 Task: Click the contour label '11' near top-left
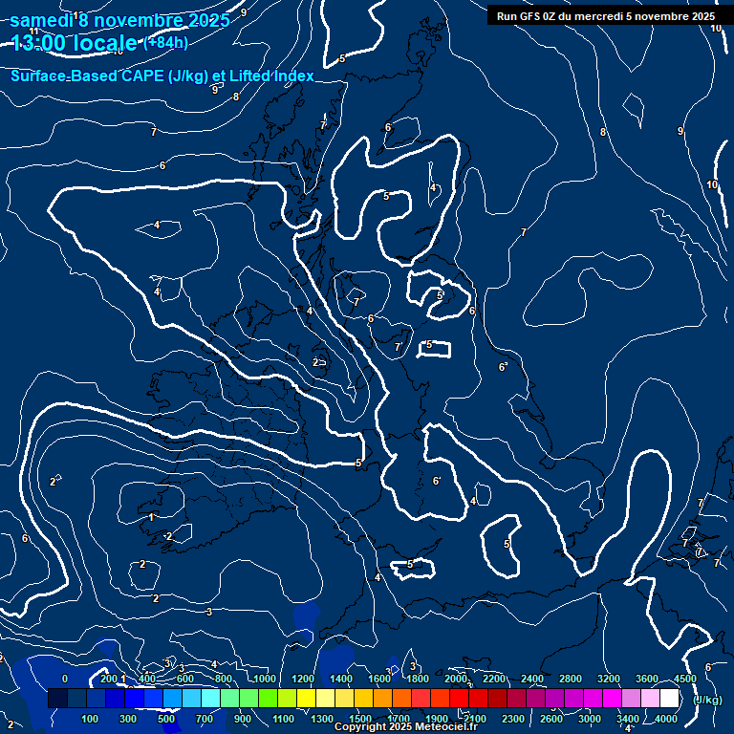[x=34, y=32]
